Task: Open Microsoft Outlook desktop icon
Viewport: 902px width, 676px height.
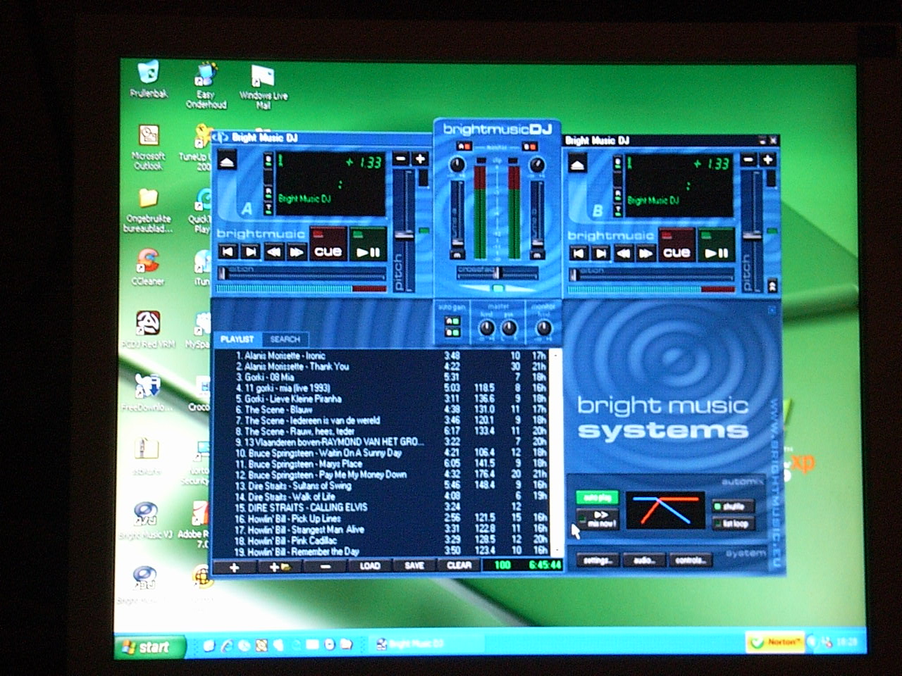Action: pos(149,148)
